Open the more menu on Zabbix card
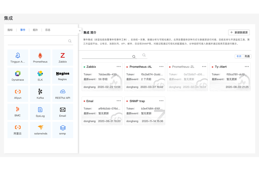Screen dimensions: 259x170 point(119,67)
